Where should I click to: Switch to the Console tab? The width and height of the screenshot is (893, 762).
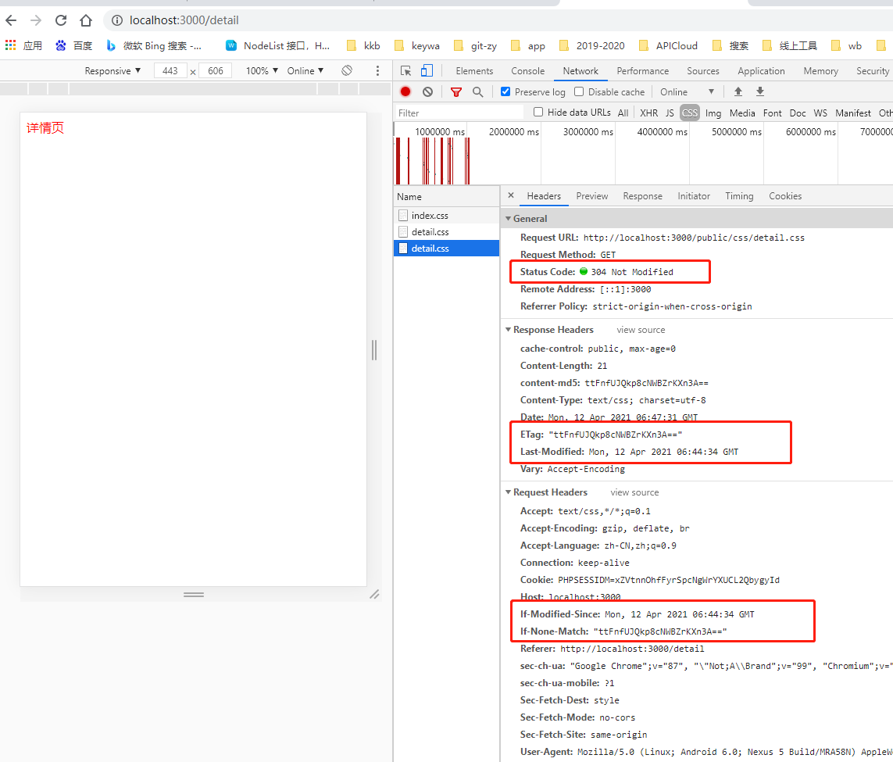[x=527, y=71]
